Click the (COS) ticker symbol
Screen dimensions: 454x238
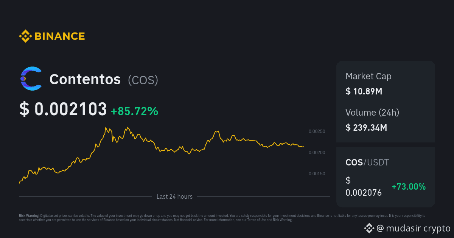(143, 80)
